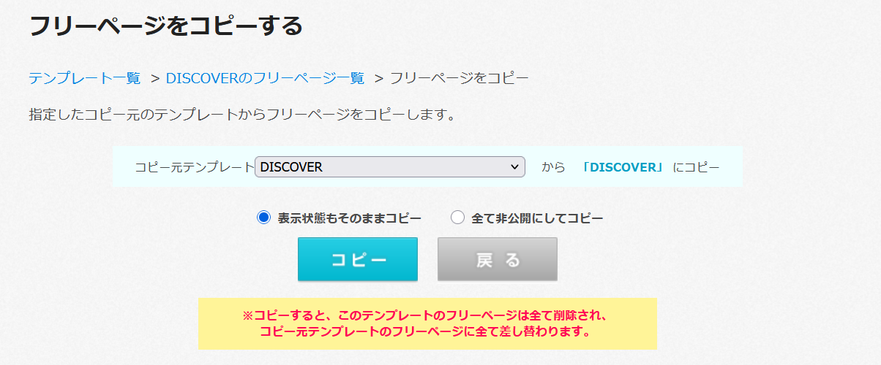Image resolution: width=881 pixels, height=365 pixels.
Task: Go to DISCOVERのフリーページ一覧 breadcrumb link
Action: (265, 78)
